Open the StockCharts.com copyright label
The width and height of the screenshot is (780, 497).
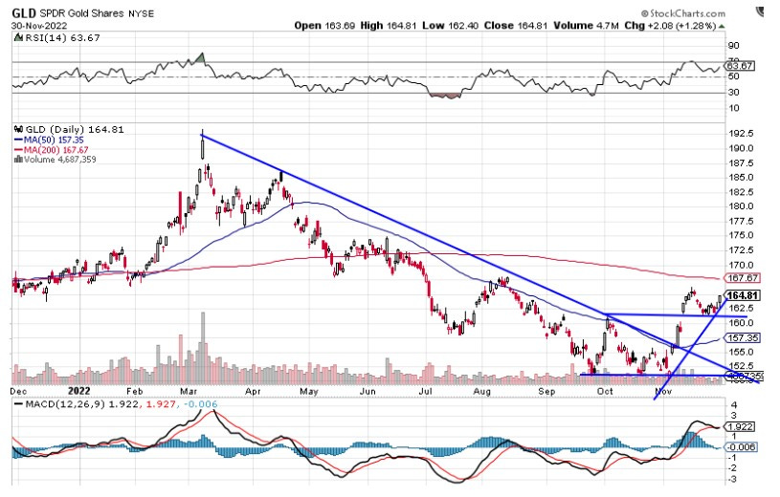click(683, 13)
